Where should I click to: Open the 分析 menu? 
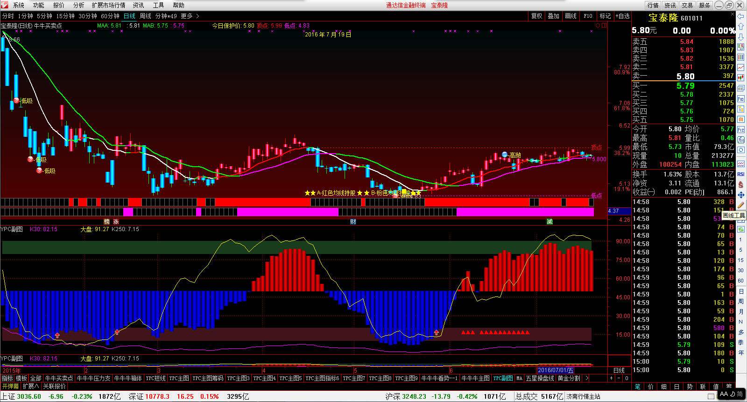point(78,5)
